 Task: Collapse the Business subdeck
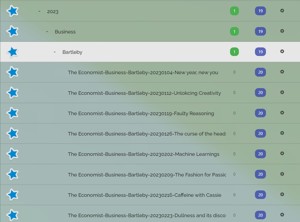tap(47, 32)
